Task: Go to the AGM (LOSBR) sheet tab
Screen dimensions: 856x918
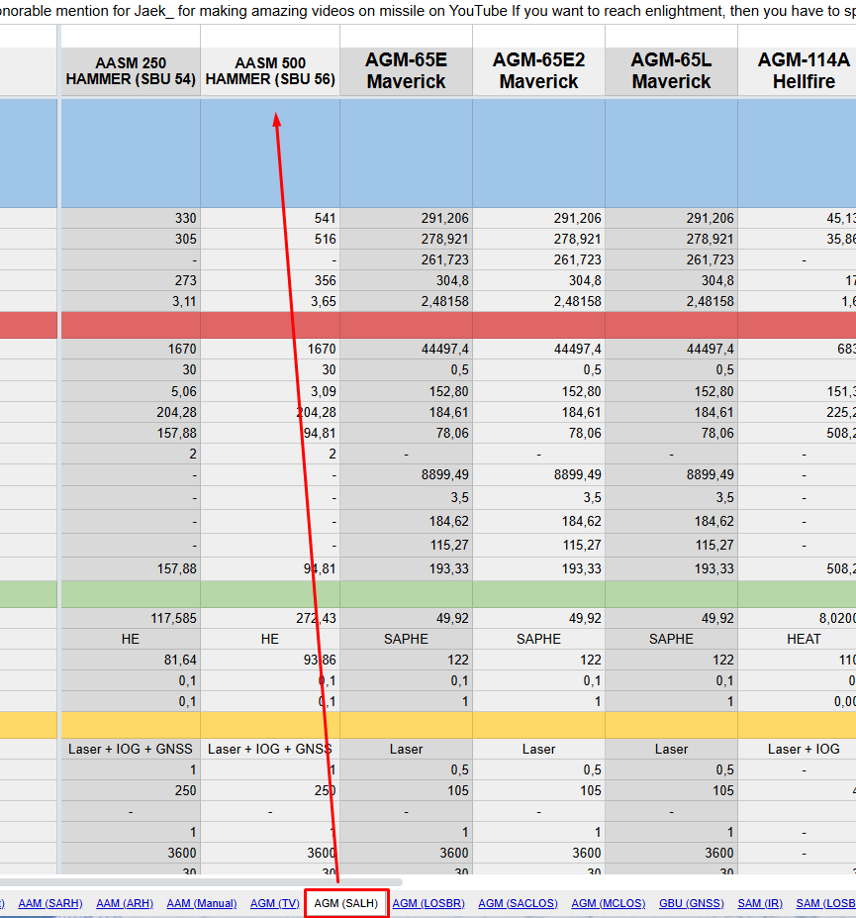Action: 428,903
